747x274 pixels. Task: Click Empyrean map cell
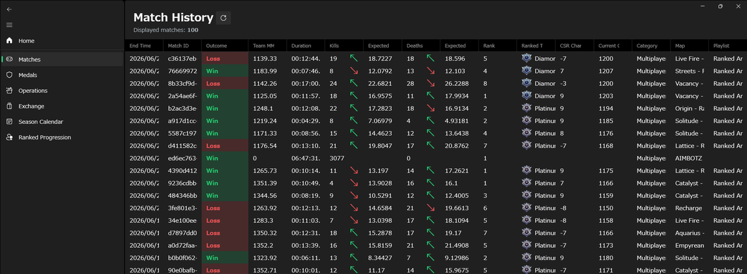(689, 245)
